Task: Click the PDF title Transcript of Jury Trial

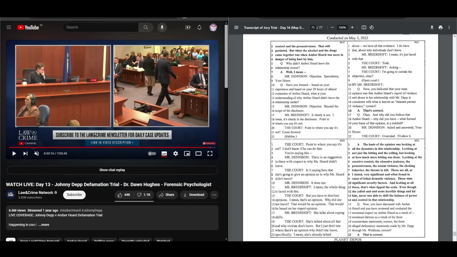Action: pos(274,27)
